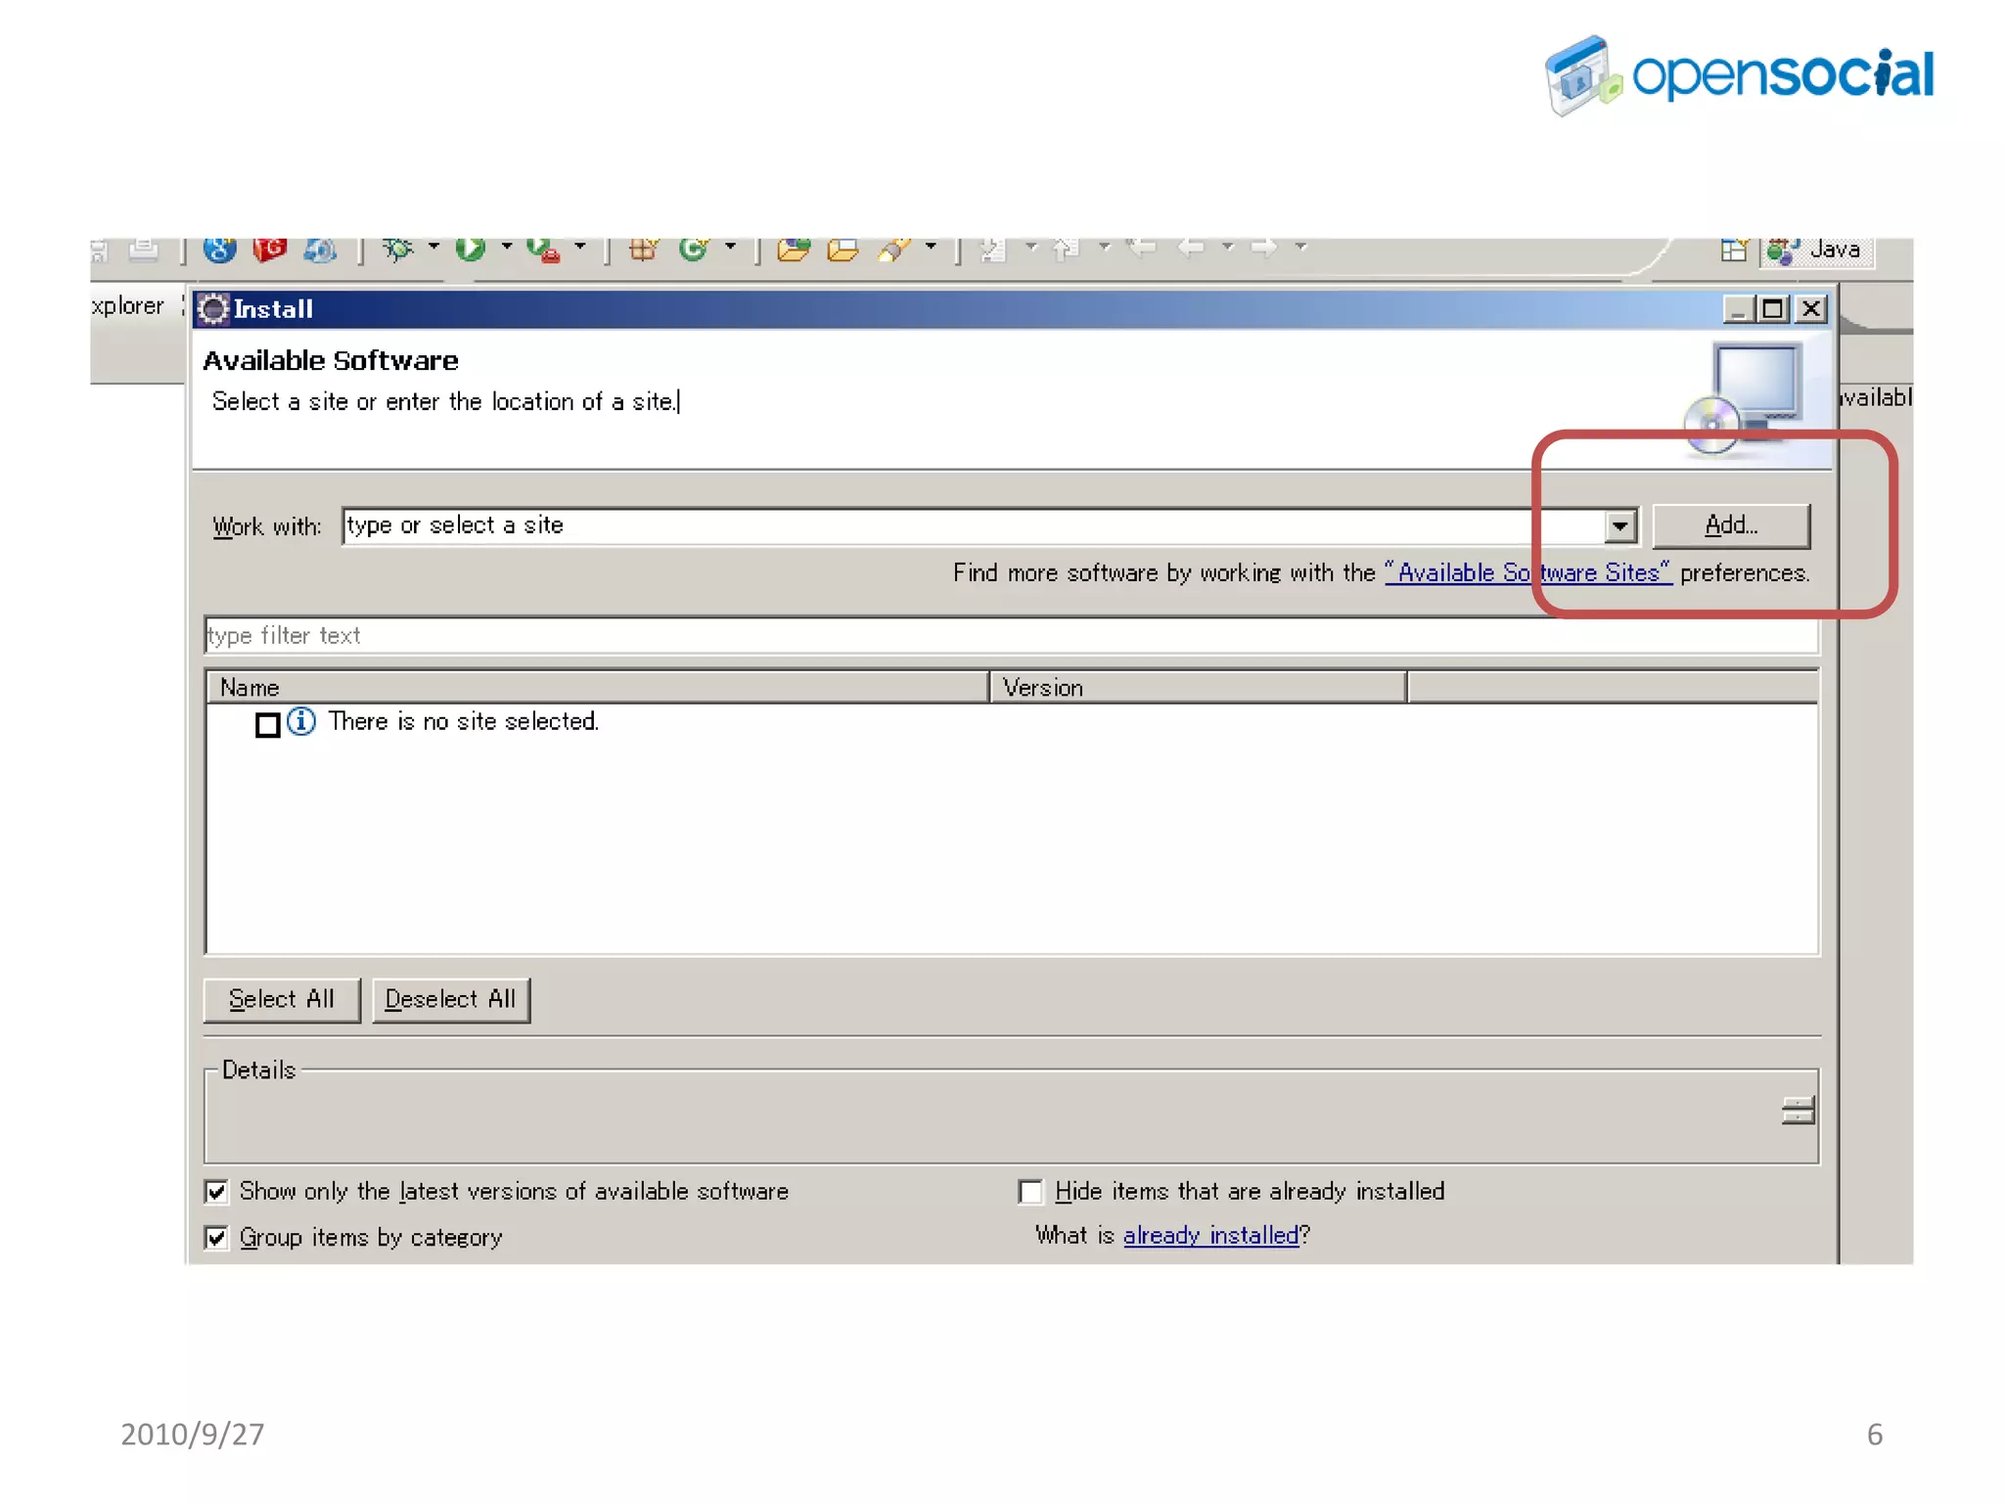Click the green Run icon in toolbar

(471, 249)
